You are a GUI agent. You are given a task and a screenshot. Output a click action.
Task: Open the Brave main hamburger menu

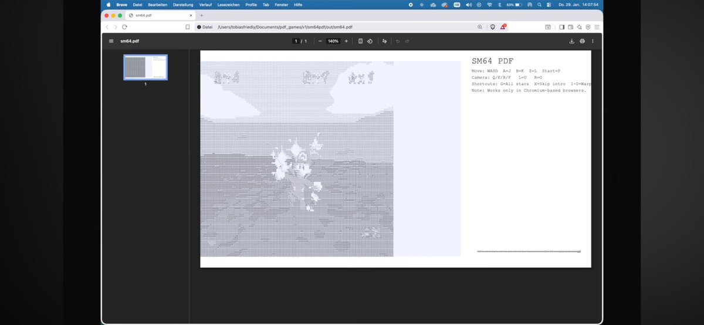click(x=597, y=27)
